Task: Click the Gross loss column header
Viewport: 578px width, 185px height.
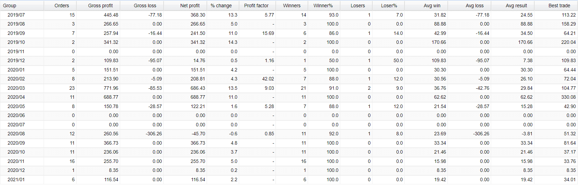Action: pos(142,6)
